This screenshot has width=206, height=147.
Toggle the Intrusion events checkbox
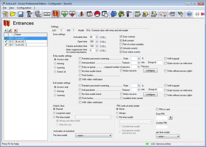121,48
